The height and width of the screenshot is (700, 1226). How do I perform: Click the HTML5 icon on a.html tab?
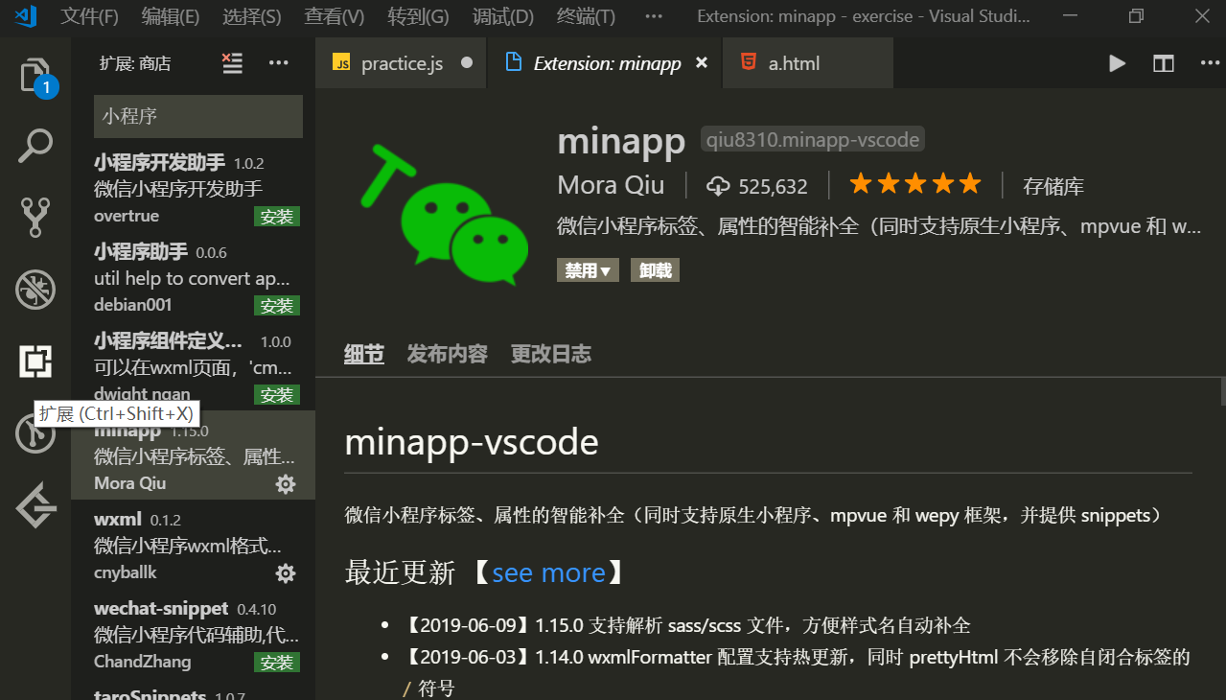click(x=748, y=62)
